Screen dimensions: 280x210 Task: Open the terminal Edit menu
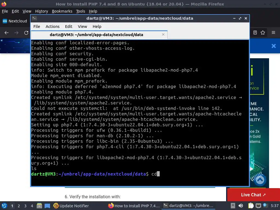pyautogui.click(x=69, y=27)
